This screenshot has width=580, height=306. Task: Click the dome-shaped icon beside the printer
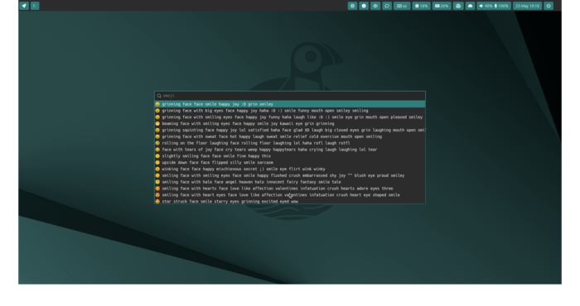tap(470, 6)
